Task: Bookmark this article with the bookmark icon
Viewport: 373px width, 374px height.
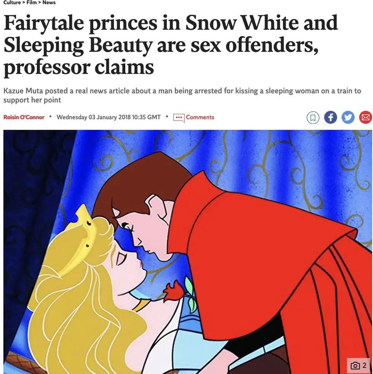Action: pos(313,118)
